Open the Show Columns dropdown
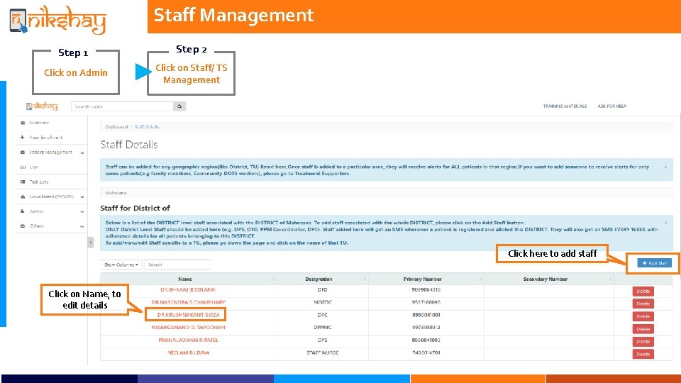The image size is (681, 383). pyautogui.click(x=121, y=265)
